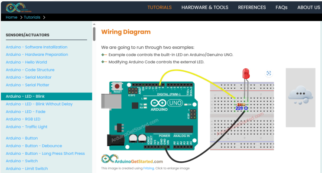Screen dimensions: 322x173
Task: Go to Tutorials in the breadcrumb
Action: tap(32, 17)
